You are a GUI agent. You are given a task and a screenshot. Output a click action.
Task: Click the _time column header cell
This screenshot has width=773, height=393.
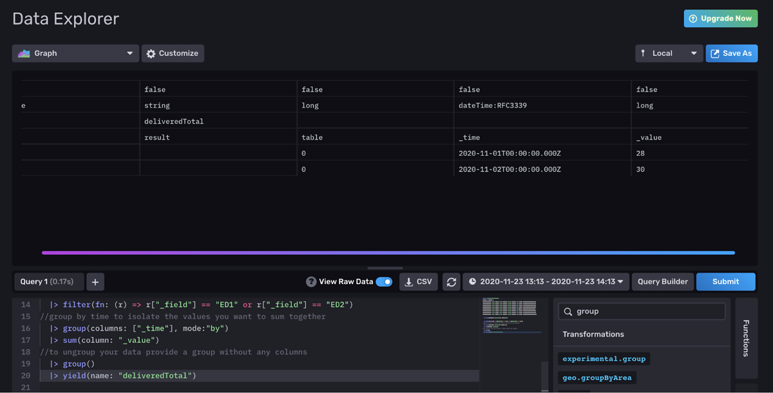click(542, 137)
